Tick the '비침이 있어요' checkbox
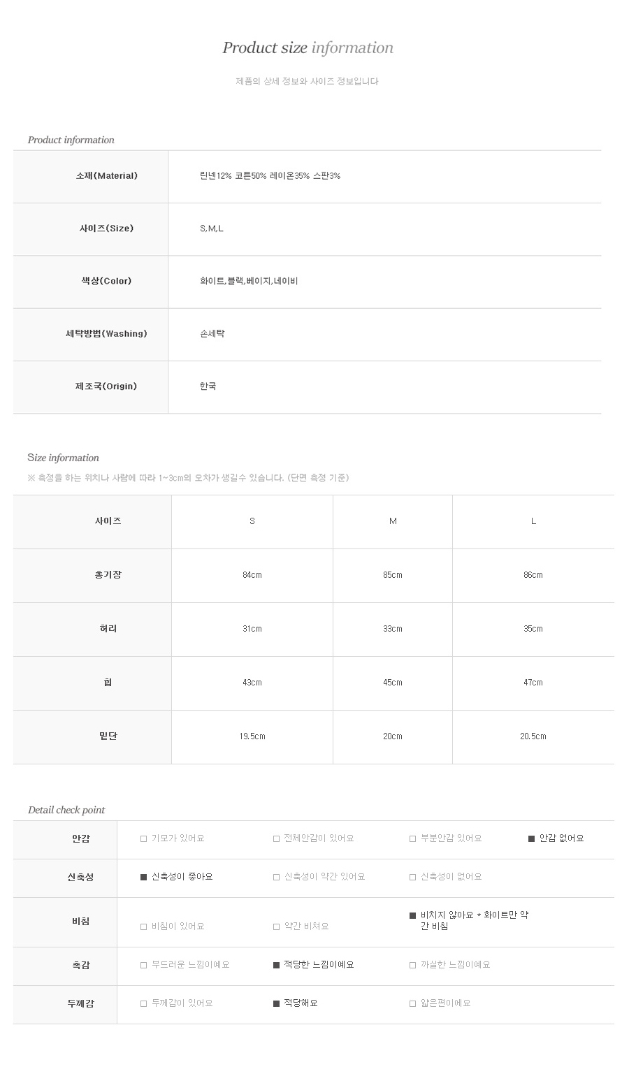 tap(144, 926)
